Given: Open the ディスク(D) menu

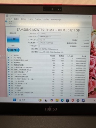Looking at the screenshot, I should [38, 19].
